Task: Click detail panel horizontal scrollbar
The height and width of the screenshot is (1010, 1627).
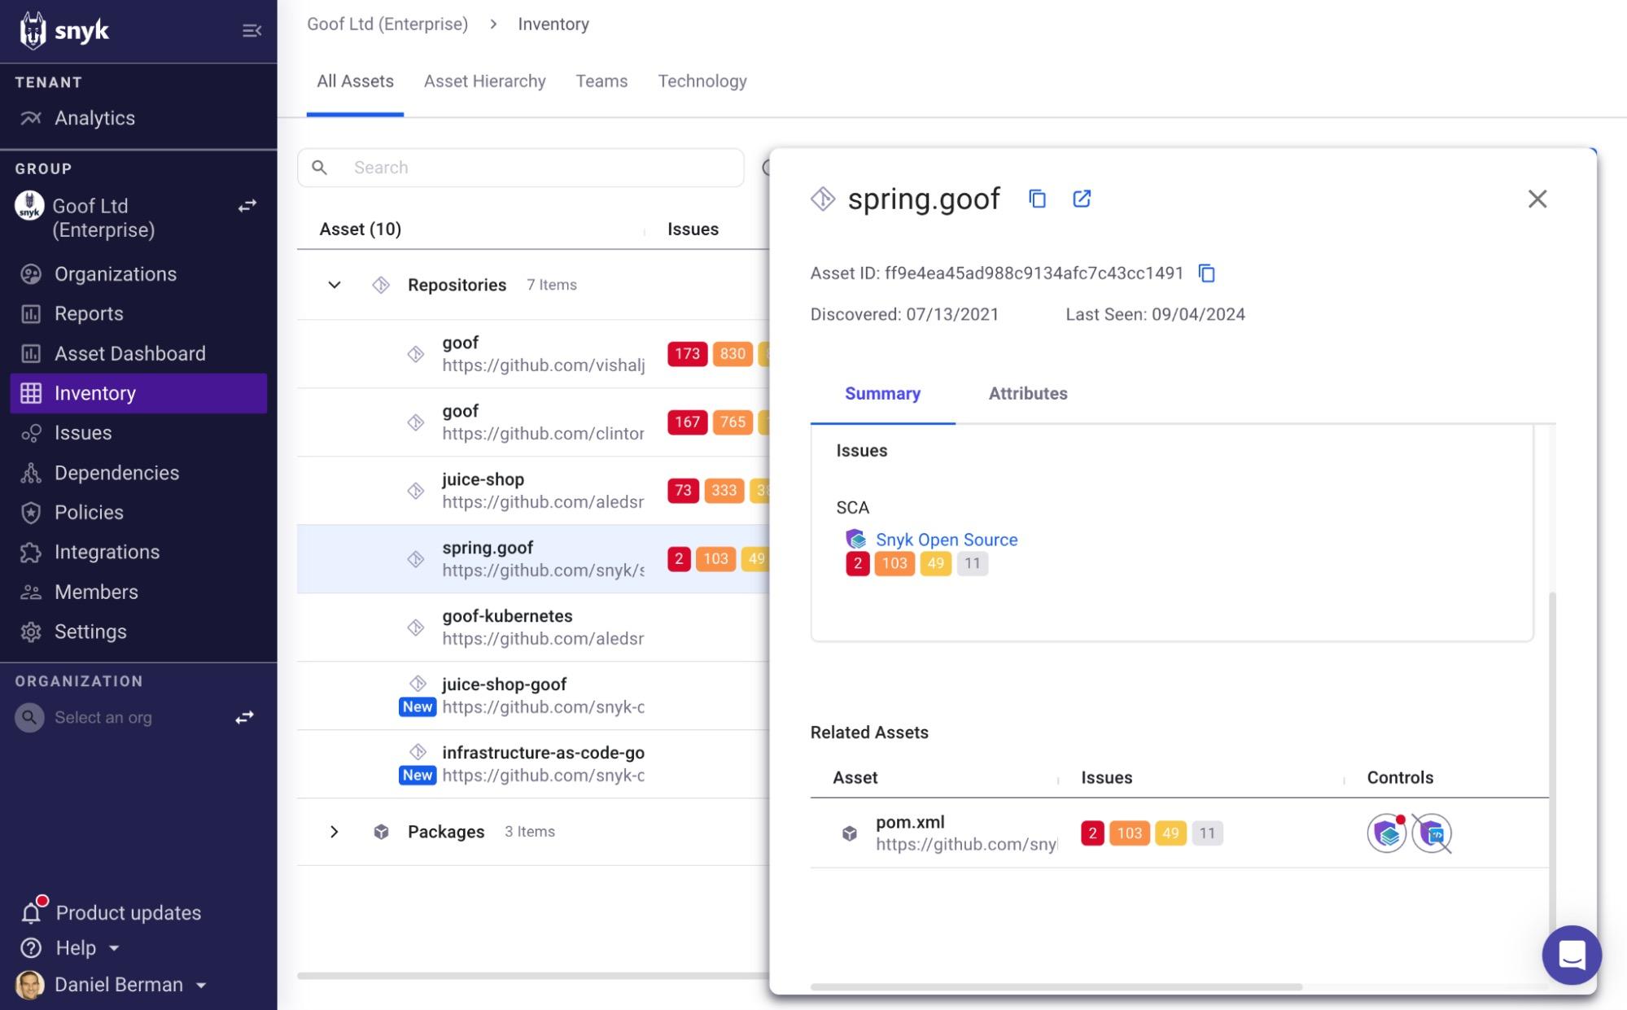Action: pos(1056,987)
